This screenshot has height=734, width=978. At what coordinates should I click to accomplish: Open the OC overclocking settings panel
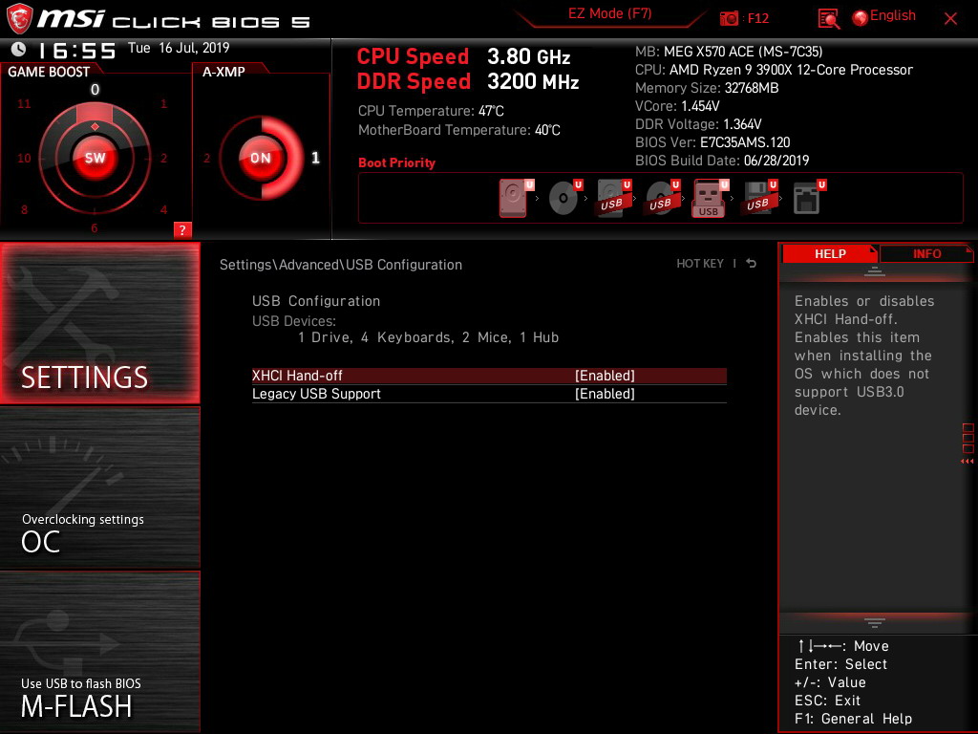[x=99, y=488]
